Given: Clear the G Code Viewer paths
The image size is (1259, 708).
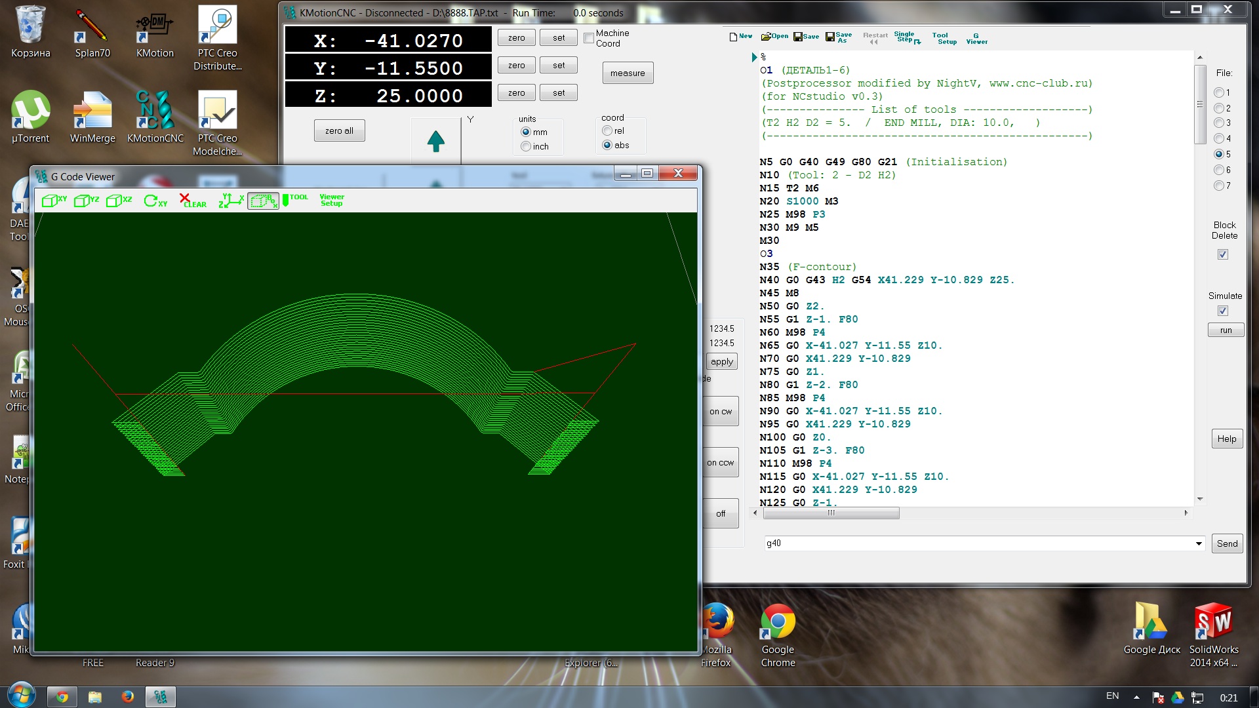Looking at the screenshot, I should point(192,201).
